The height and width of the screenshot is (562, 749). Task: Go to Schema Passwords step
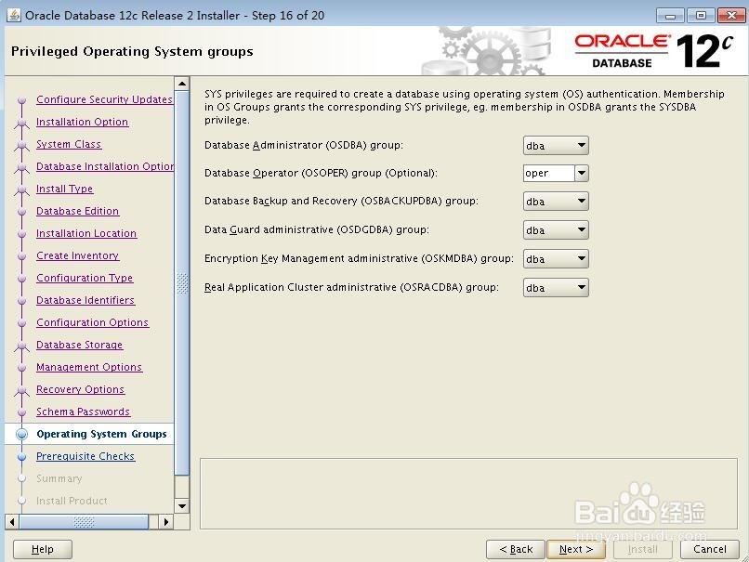coord(83,412)
